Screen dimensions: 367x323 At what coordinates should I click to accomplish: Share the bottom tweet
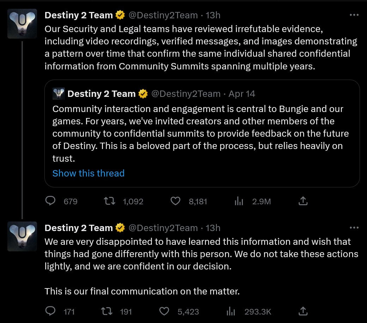(x=303, y=311)
